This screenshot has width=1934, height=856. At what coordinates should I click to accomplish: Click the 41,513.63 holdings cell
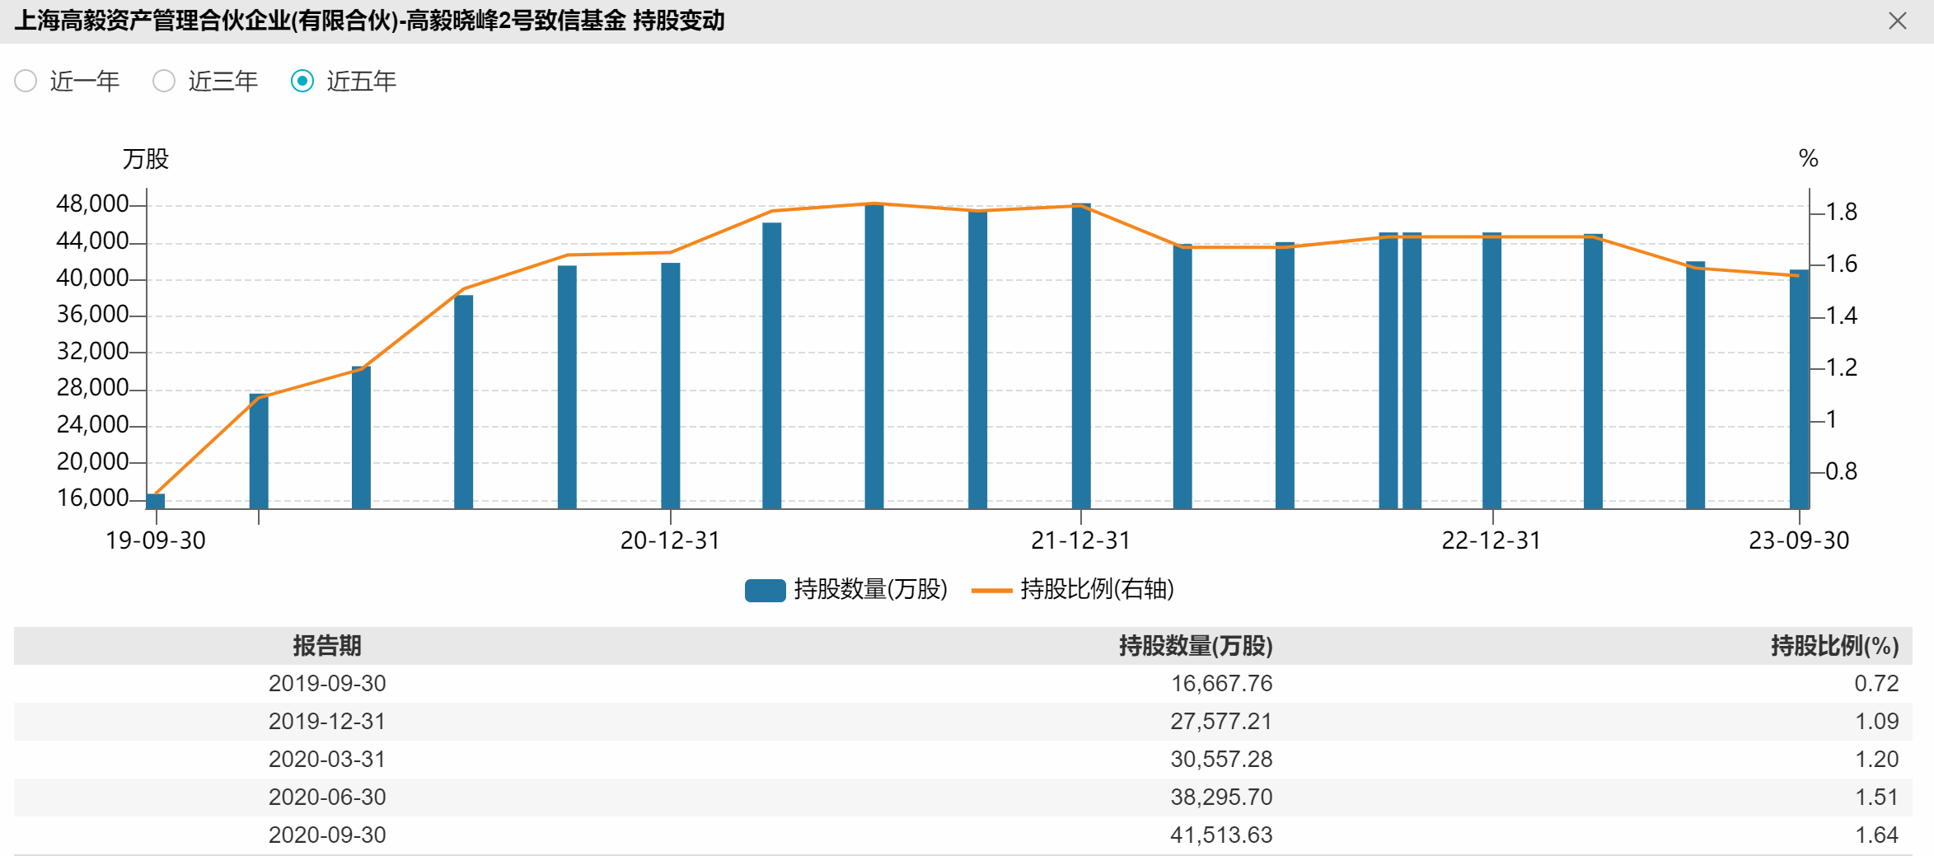click(x=1222, y=835)
